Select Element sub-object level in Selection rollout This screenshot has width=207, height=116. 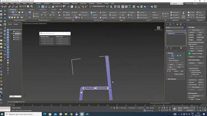(x=180, y=56)
